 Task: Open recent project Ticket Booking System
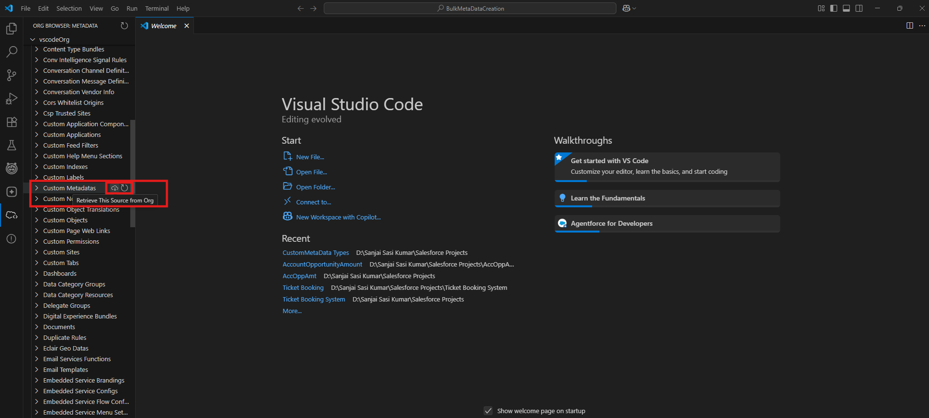point(314,300)
